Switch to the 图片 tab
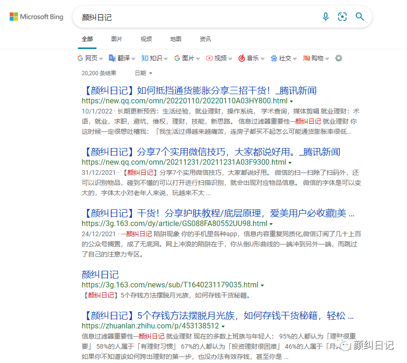The width and height of the screenshot is (407, 363). (117, 39)
